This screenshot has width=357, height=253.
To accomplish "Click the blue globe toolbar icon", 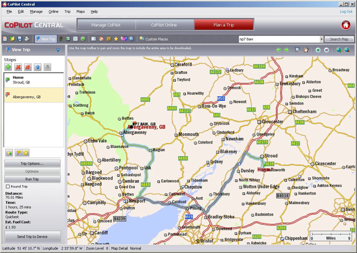I will (x=132, y=39).
